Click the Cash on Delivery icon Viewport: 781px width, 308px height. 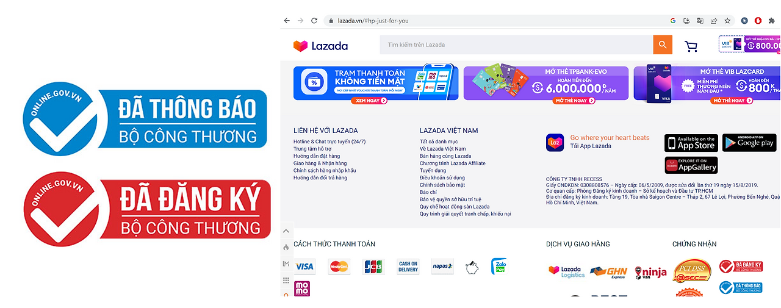408,267
